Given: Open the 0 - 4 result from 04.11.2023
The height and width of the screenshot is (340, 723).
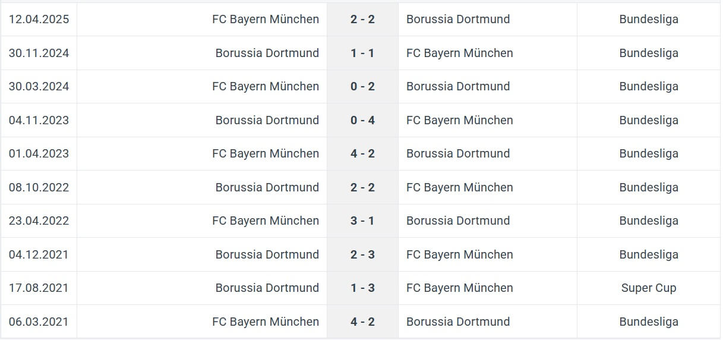Looking at the screenshot, I should (x=362, y=120).
